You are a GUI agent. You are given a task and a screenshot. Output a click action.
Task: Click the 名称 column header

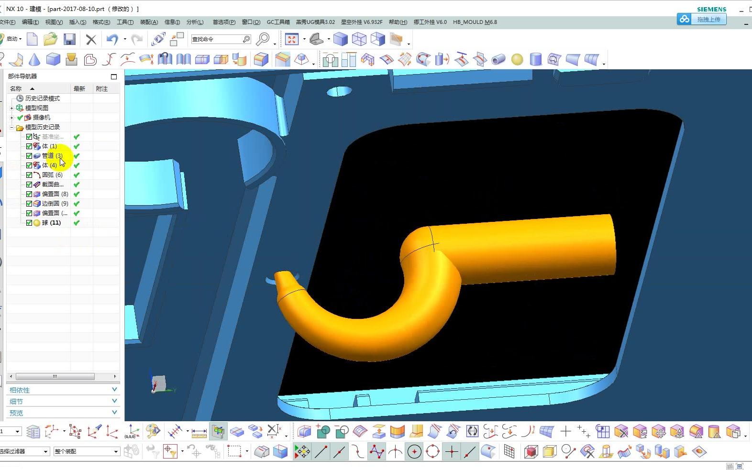(16, 88)
